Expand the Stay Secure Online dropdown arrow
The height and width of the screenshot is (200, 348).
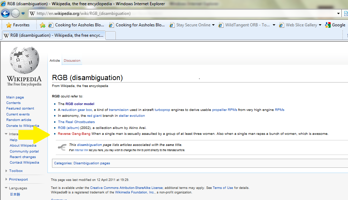213,25
